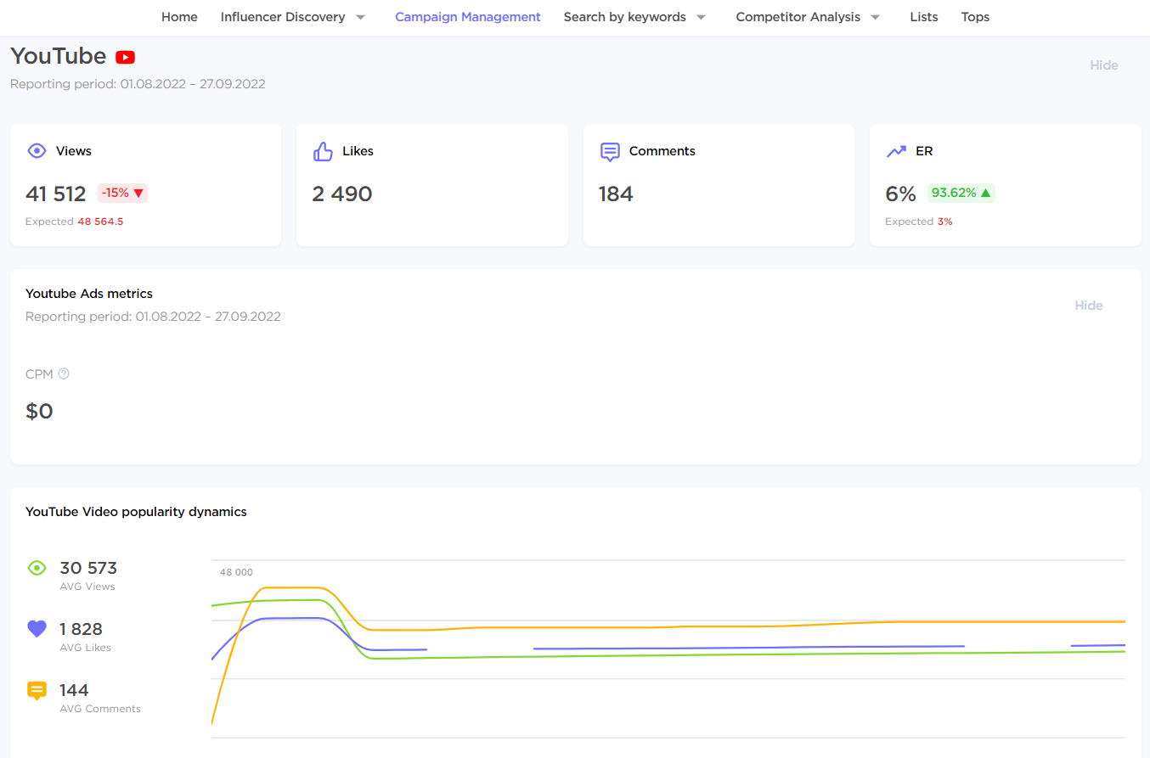Click the 93.62% ER increase badge
Viewport: 1150px width, 758px height.
[961, 193]
